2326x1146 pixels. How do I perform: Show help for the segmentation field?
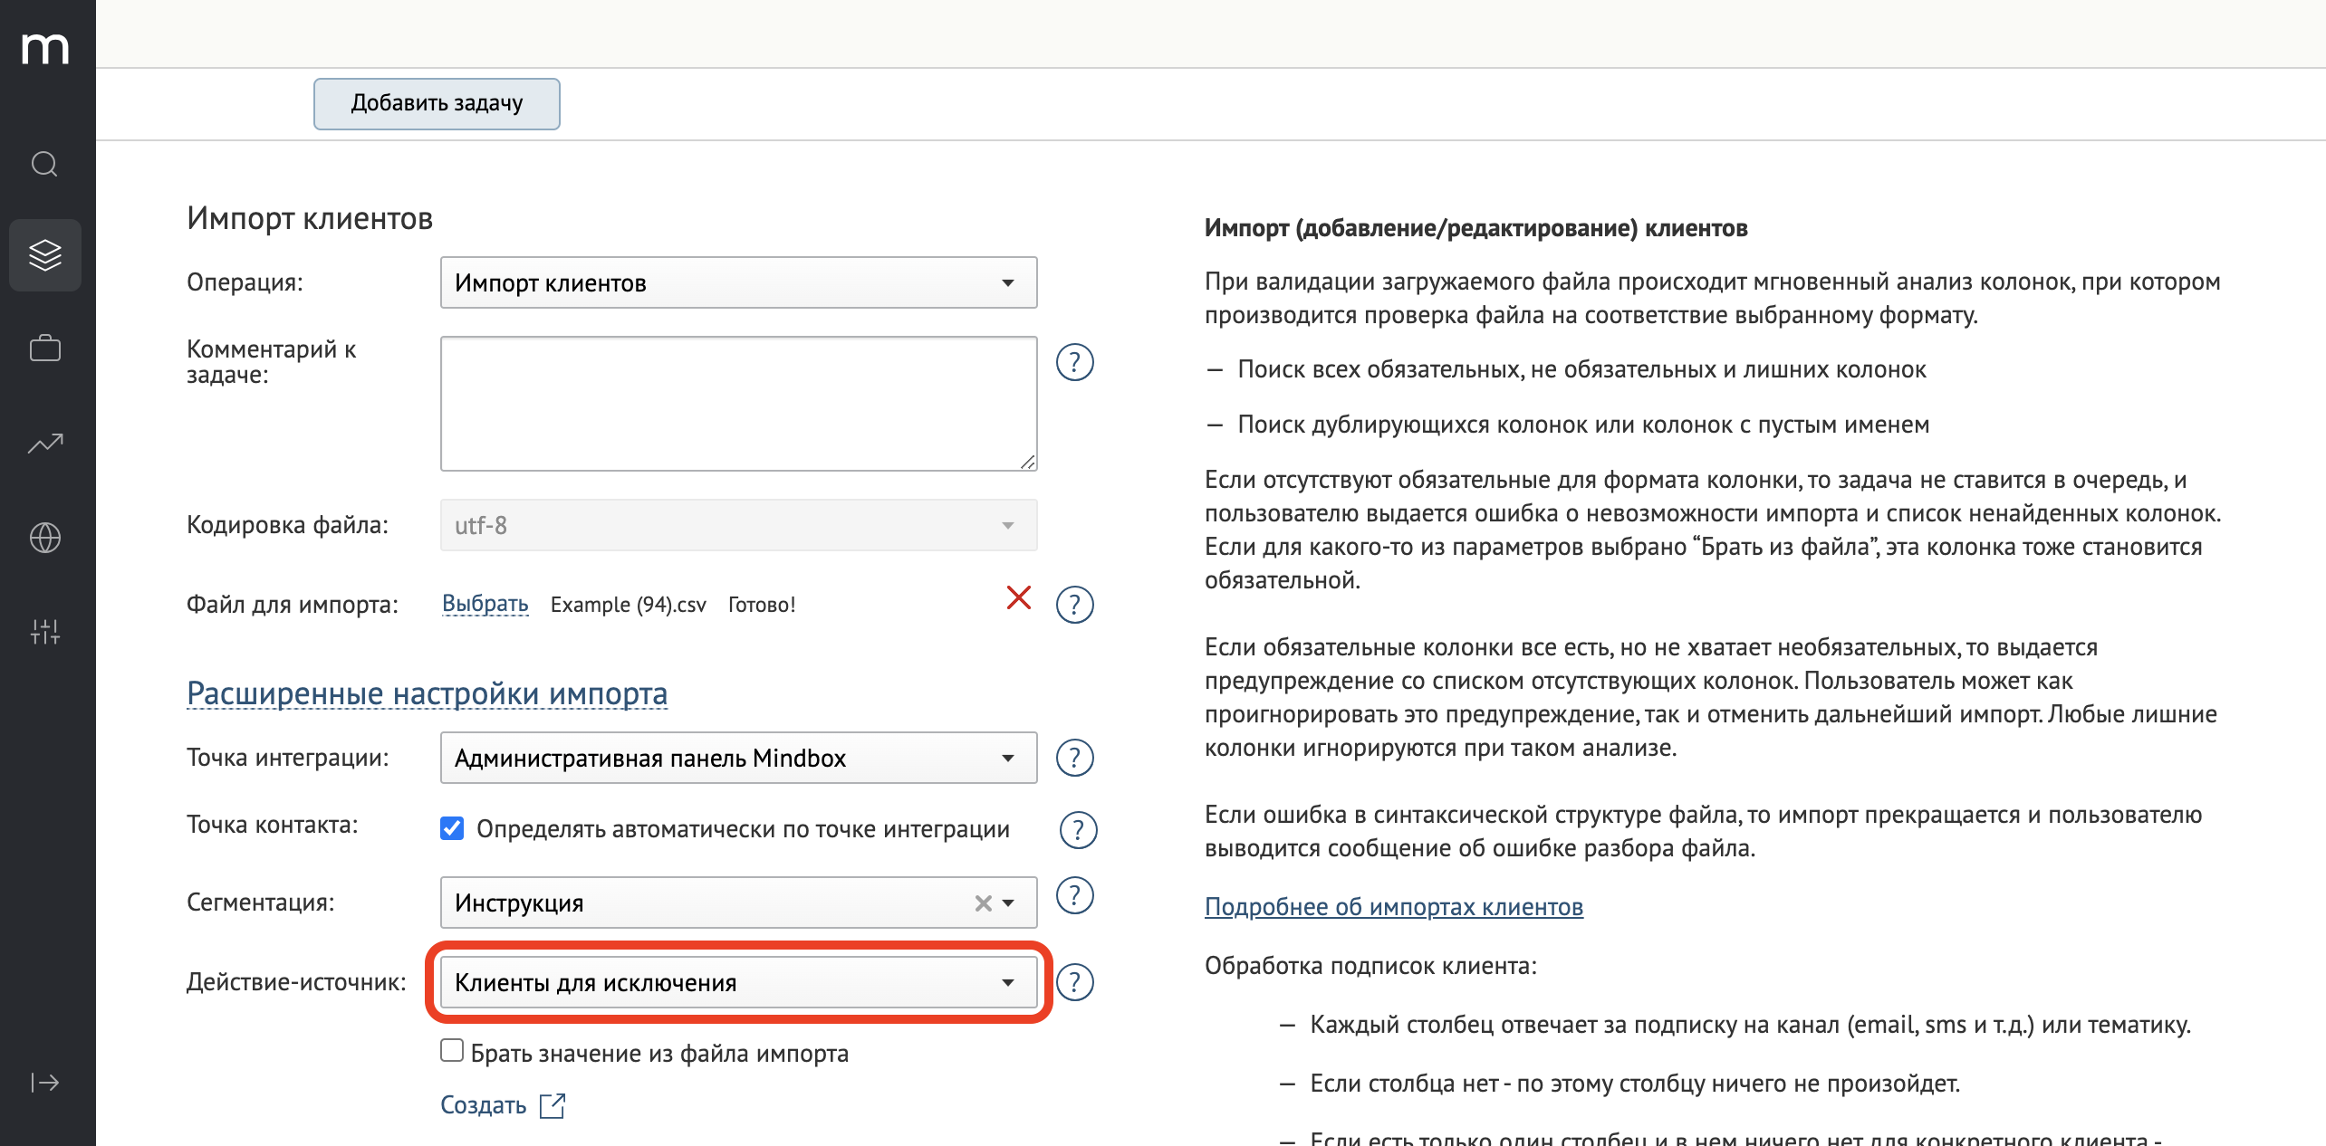(x=1075, y=895)
